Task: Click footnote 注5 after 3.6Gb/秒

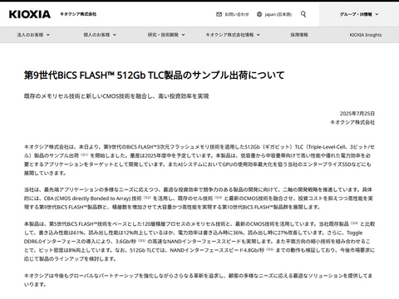Action: pos(141,241)
